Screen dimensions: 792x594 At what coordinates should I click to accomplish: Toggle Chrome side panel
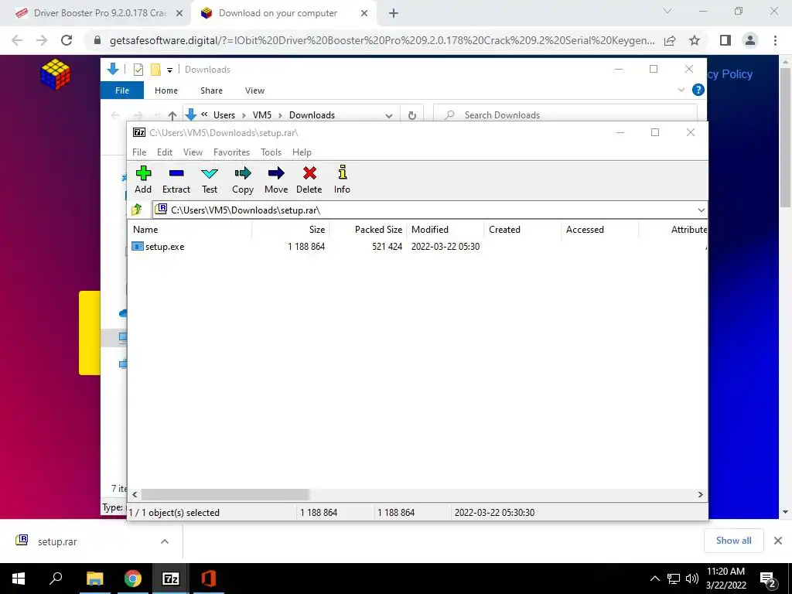pyautogui.click(x=725, y=40)
